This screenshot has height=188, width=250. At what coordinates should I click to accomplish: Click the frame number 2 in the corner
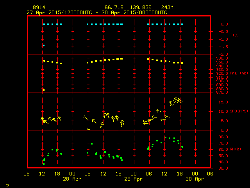pyautogui.click(x=7, y=184)
